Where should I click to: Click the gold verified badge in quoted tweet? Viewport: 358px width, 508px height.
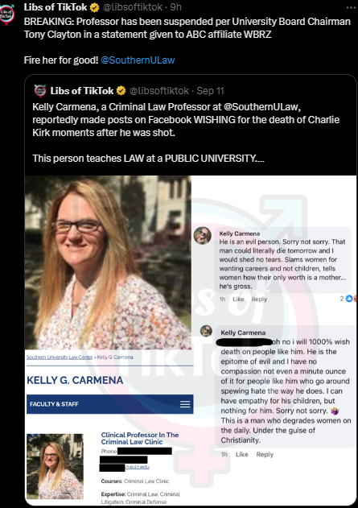click(121, 91)
